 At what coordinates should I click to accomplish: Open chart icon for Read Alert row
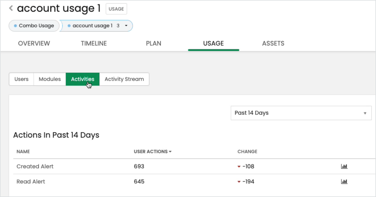[x=344, y=182]
